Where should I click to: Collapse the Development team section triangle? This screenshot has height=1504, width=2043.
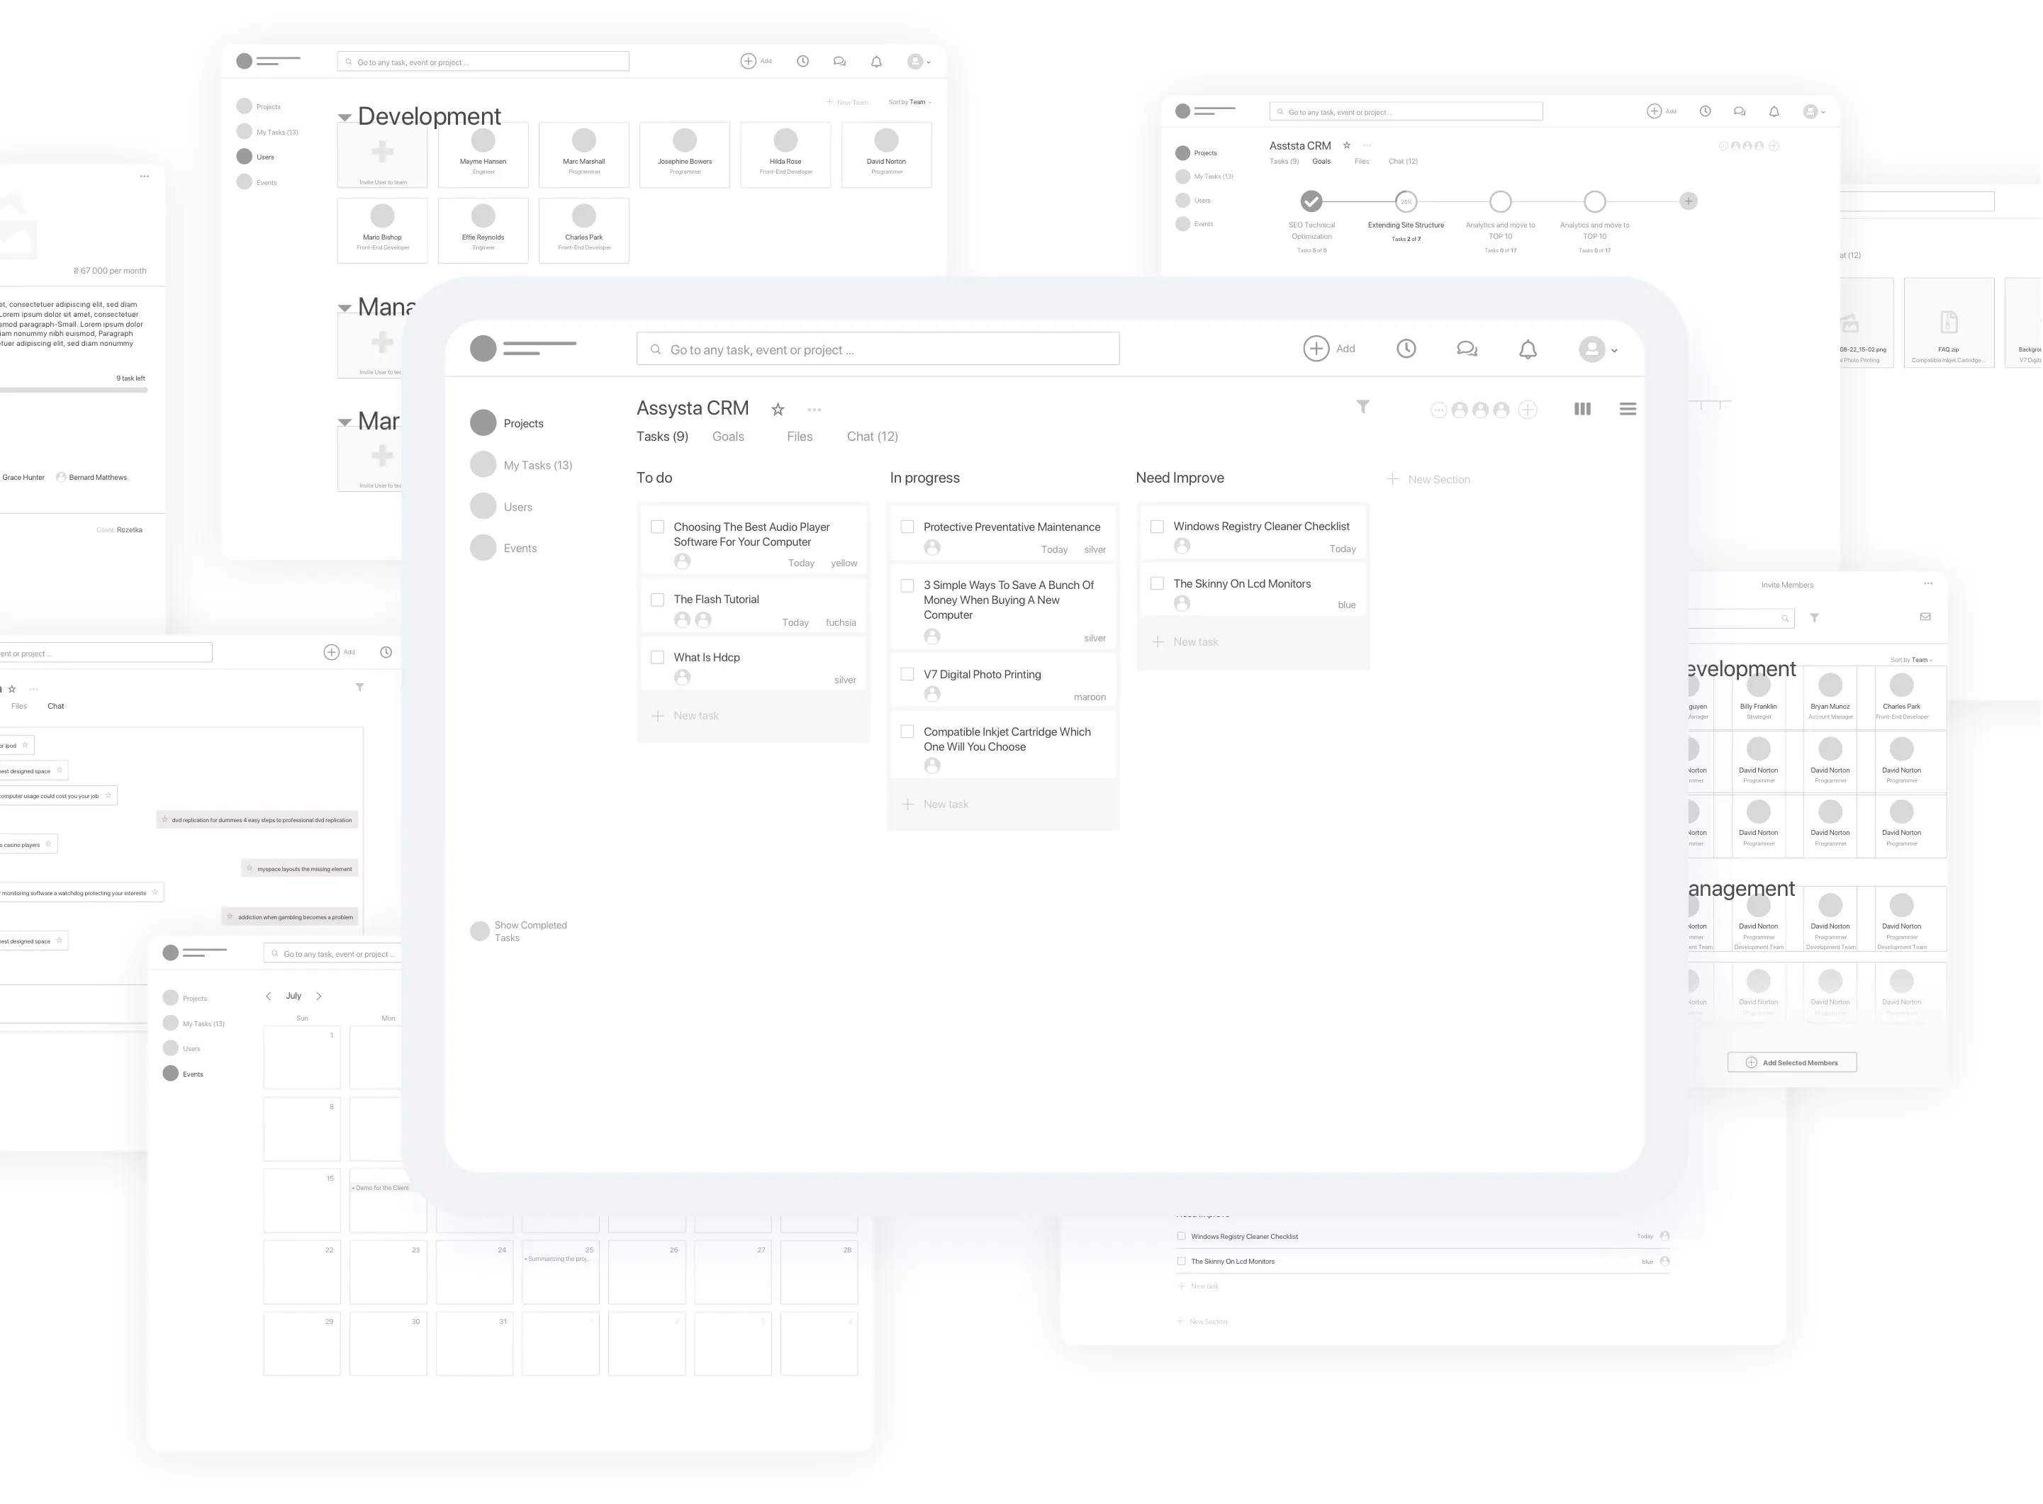(344, 118)
